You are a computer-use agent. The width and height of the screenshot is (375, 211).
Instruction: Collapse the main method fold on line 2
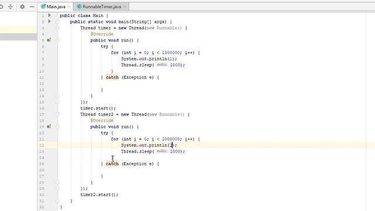tap(57, 22)
